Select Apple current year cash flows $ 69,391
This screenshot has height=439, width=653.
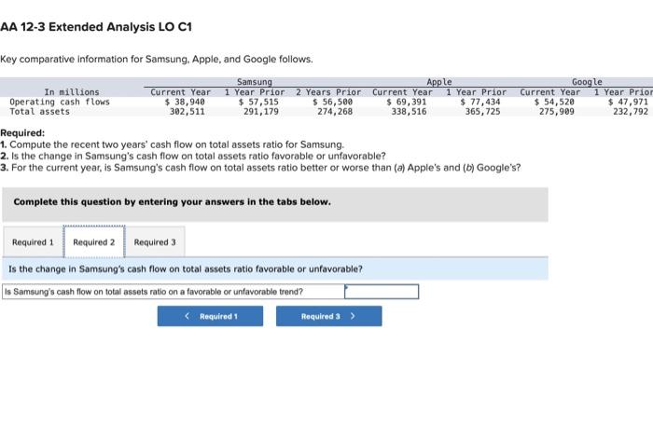(406, 102)
